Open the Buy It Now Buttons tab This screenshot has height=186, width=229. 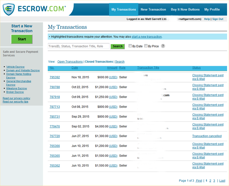point(185,10)
